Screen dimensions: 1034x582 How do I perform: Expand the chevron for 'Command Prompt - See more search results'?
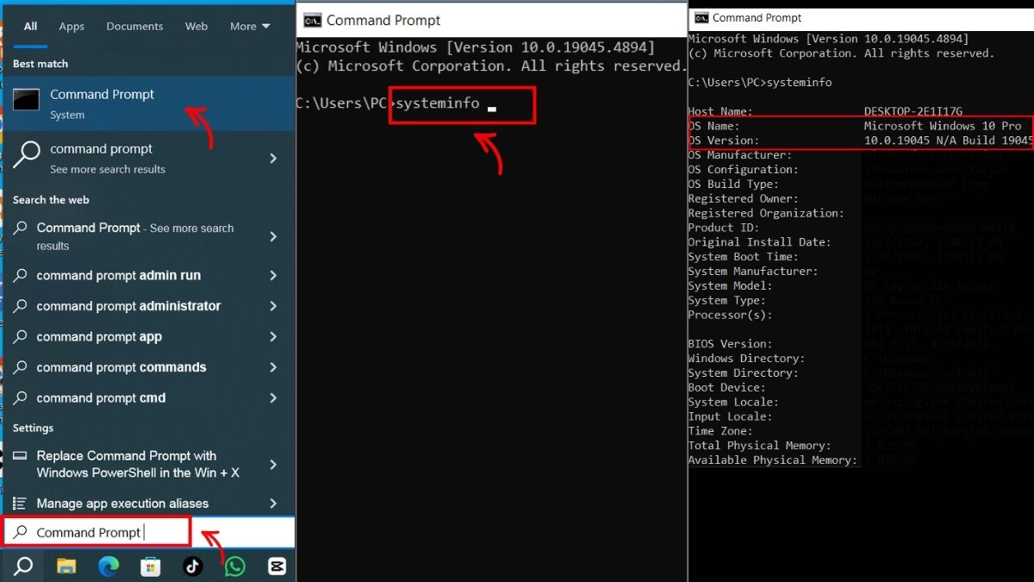(273, 236)
